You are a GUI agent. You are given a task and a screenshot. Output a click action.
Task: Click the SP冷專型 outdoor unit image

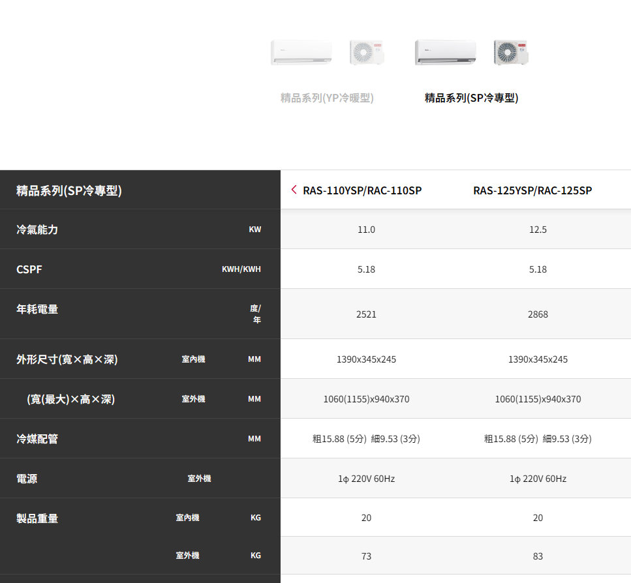pyautogui.click(x=511, y=53)
